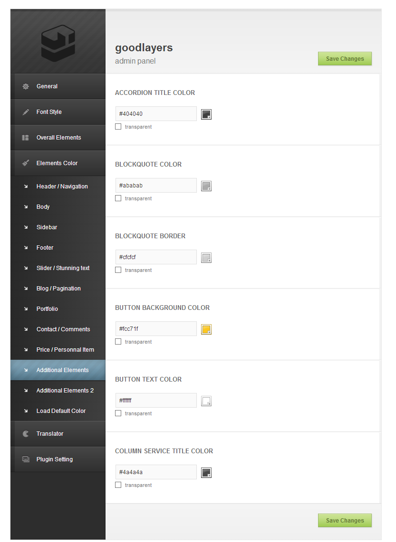Click the pencil icon beside Font Style
The height and width of the screenshot is (542, 396).
tap(26, 112)
